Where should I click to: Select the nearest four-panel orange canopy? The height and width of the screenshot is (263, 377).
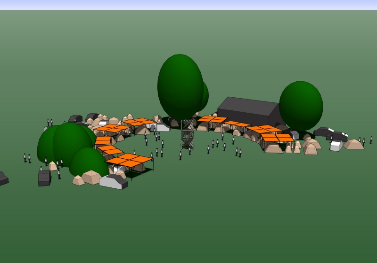point(129,160)
